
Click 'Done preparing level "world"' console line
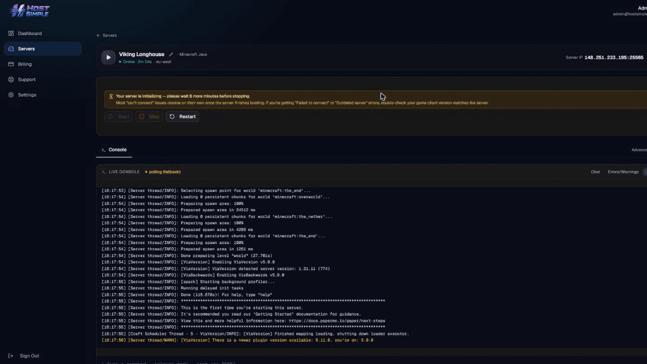coord(187,255)
